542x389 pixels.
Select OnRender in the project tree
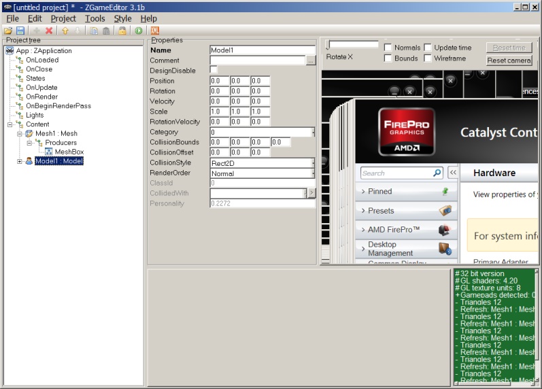click(x=42, y=97)
